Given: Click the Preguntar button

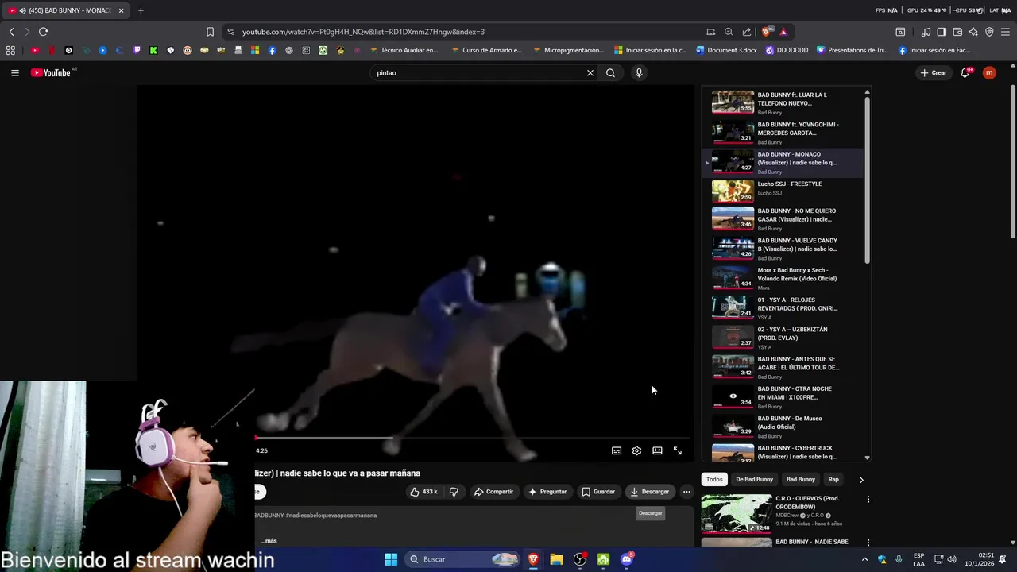Looking at the screenshot, I should 547,492.
